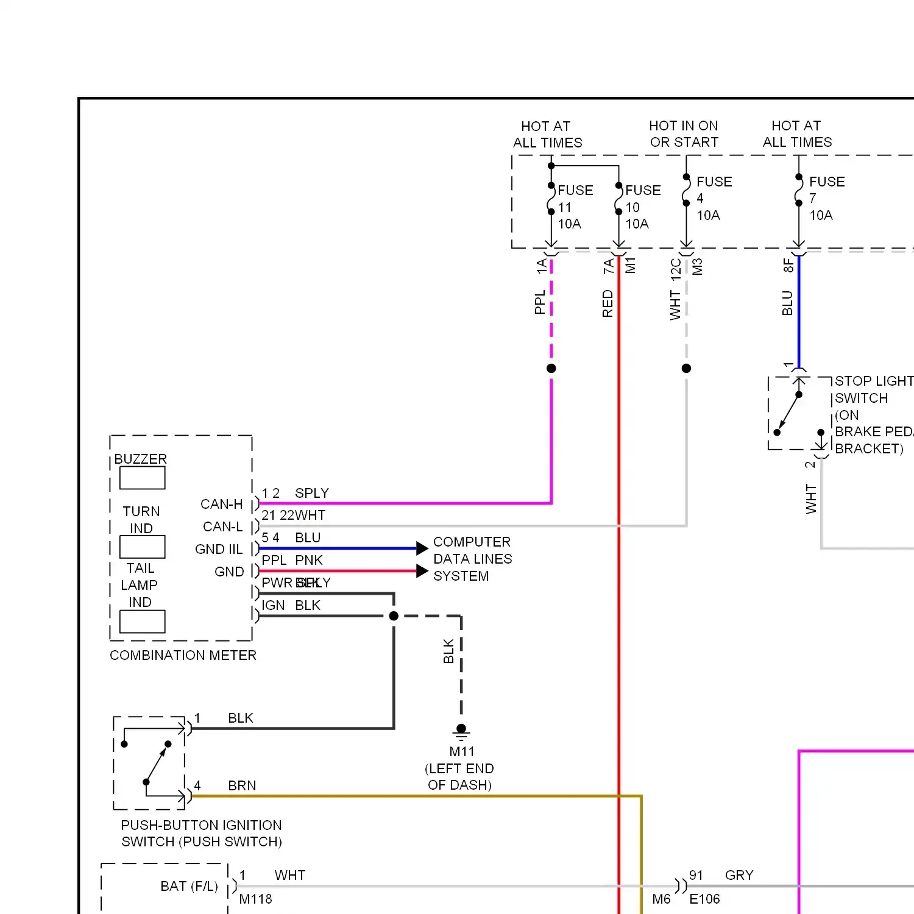The width and height of the screenshot is (914, 914).
Task: Select the 'CAN-H' terminal label
Action: (221, 504)
